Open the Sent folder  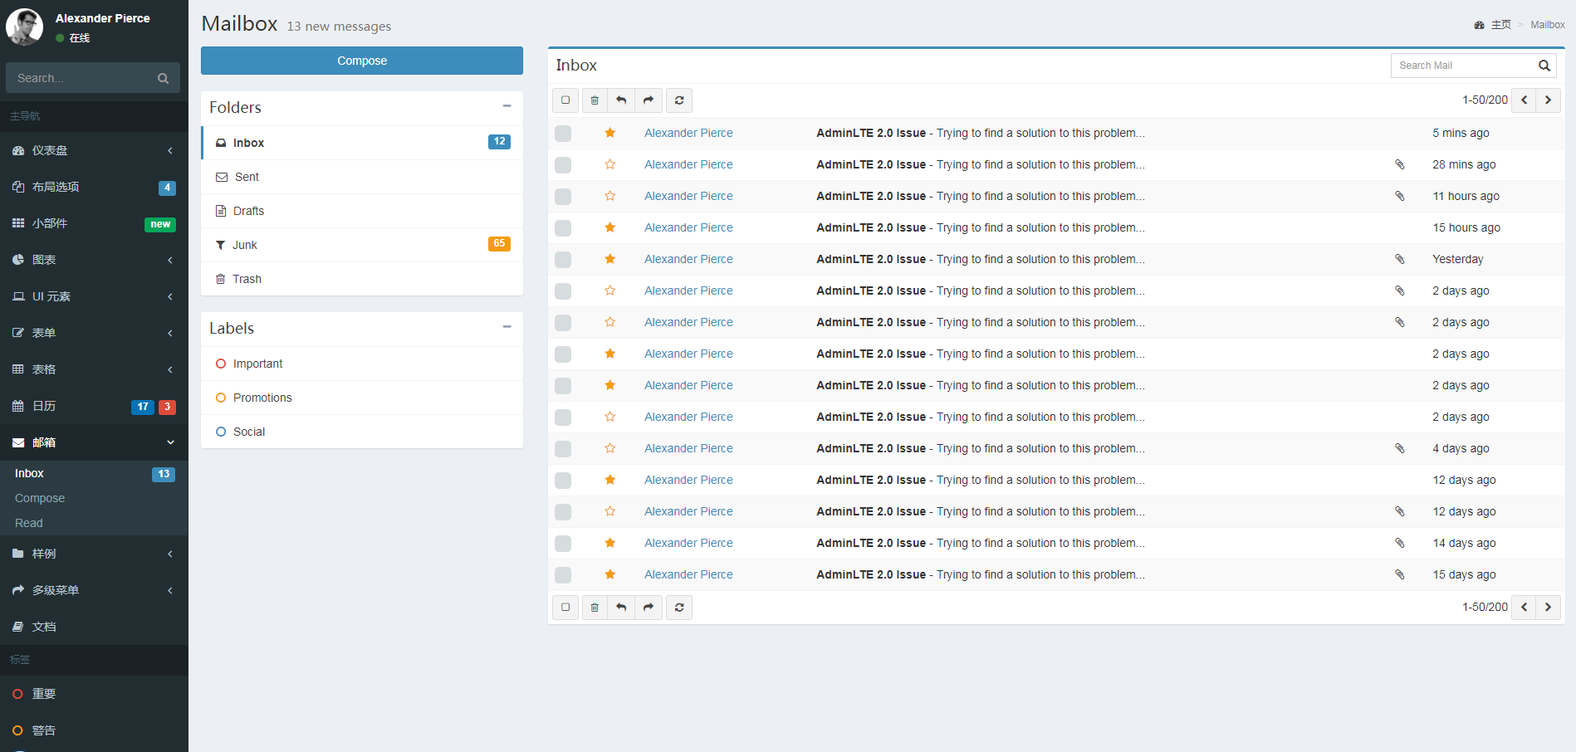pos(247,177)
